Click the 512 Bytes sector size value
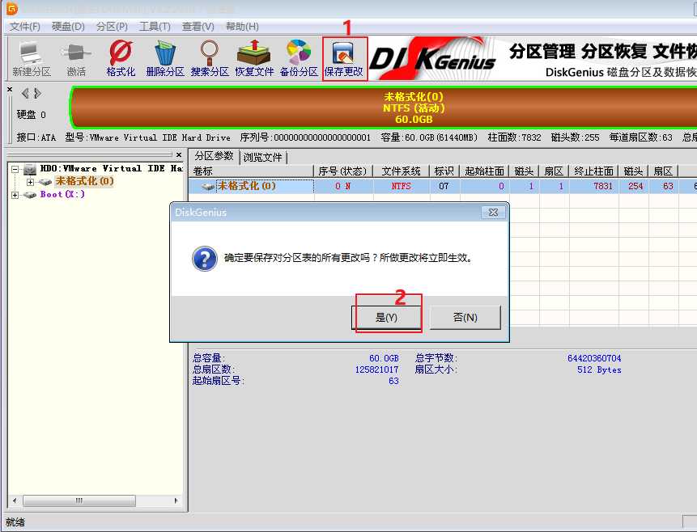The width and height of the screenshot is (697, 532). click(599, 369)
